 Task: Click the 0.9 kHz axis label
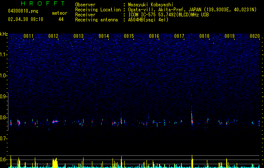3,97
